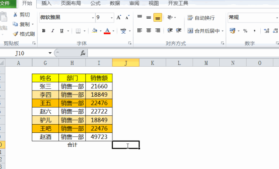279x169 pixels.
Task: Click the Cut scissors icon
Action: [x=15, y=14]
